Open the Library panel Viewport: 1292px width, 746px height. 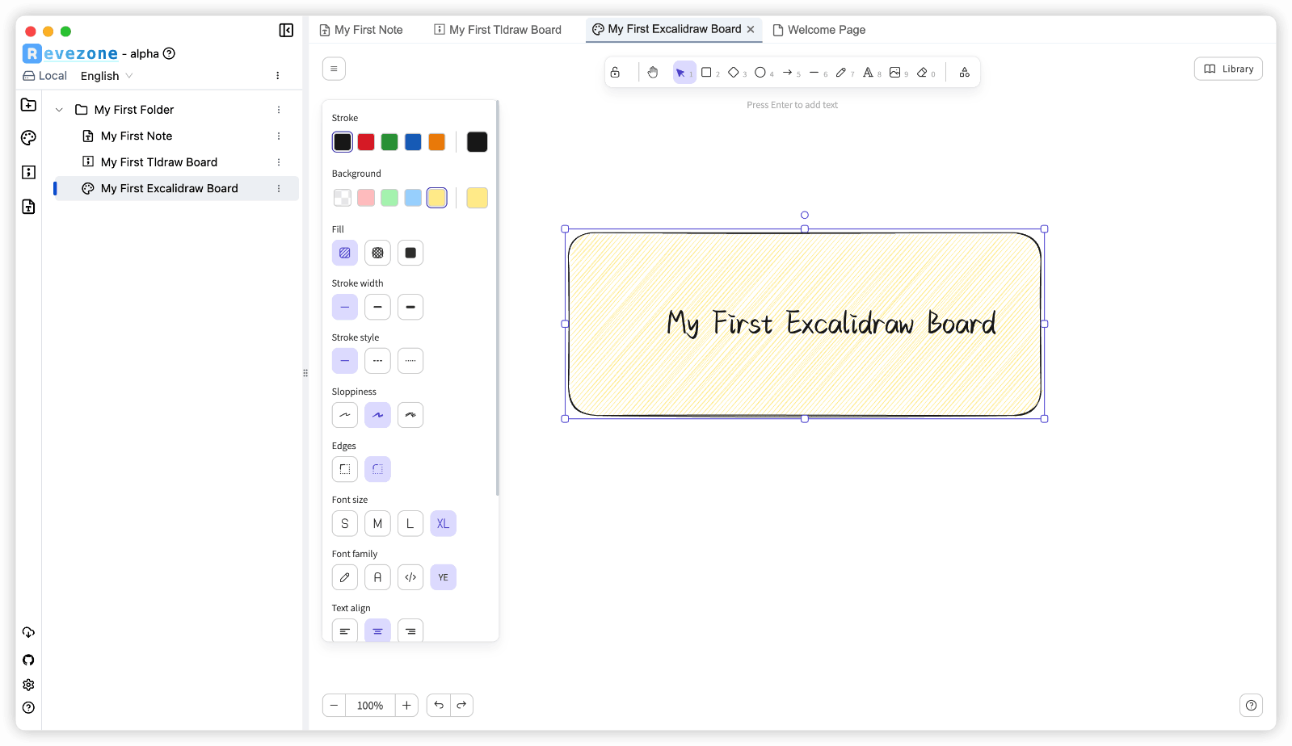pos(1228,69)
